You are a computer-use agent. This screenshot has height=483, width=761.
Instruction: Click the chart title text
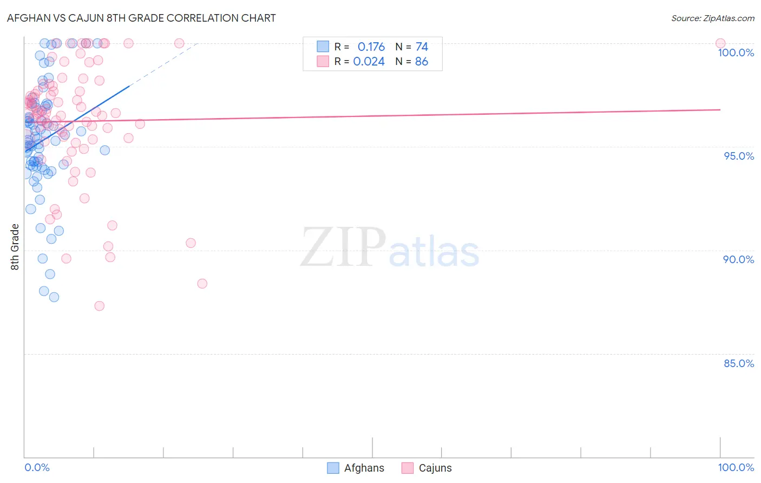[x=141, y=18]
